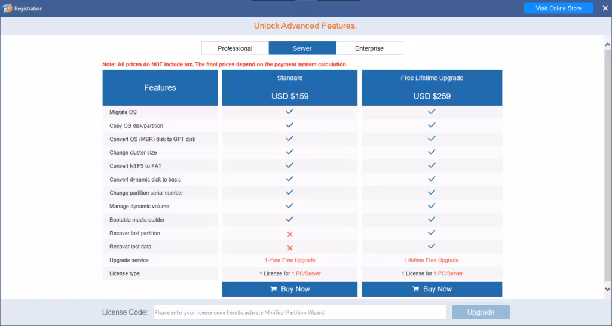Screen dimensions: 612x326
Task: Open the Visit Online Store button
Action: pos(558,8)
